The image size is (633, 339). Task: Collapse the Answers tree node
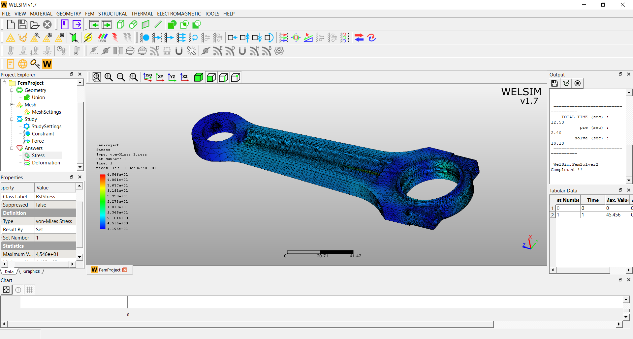pos(12,148)
